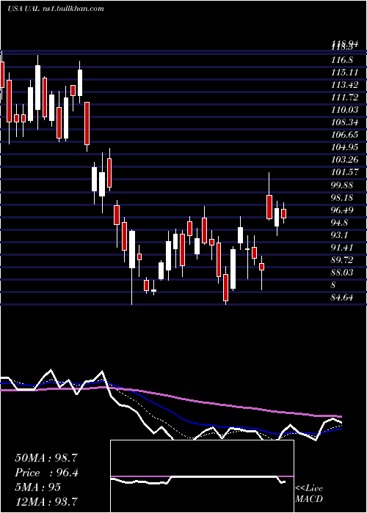
Task: Click the 84.64 lowest price label
Action: (343, 298)
